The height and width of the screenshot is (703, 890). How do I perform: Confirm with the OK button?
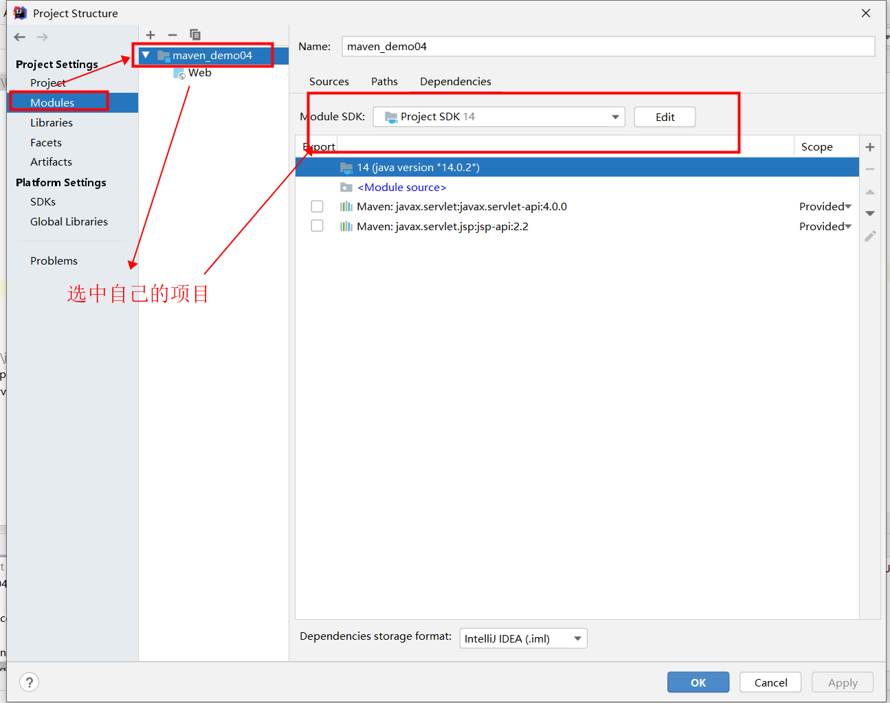(x=698, y=682)
